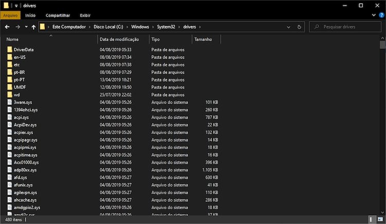Open the Arquivo menu tab
This screenshot has height=224, width=386.
click(10, 15)
